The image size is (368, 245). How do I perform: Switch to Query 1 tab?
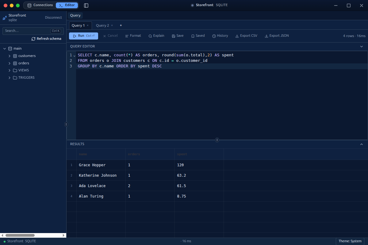tap(78, 25)
